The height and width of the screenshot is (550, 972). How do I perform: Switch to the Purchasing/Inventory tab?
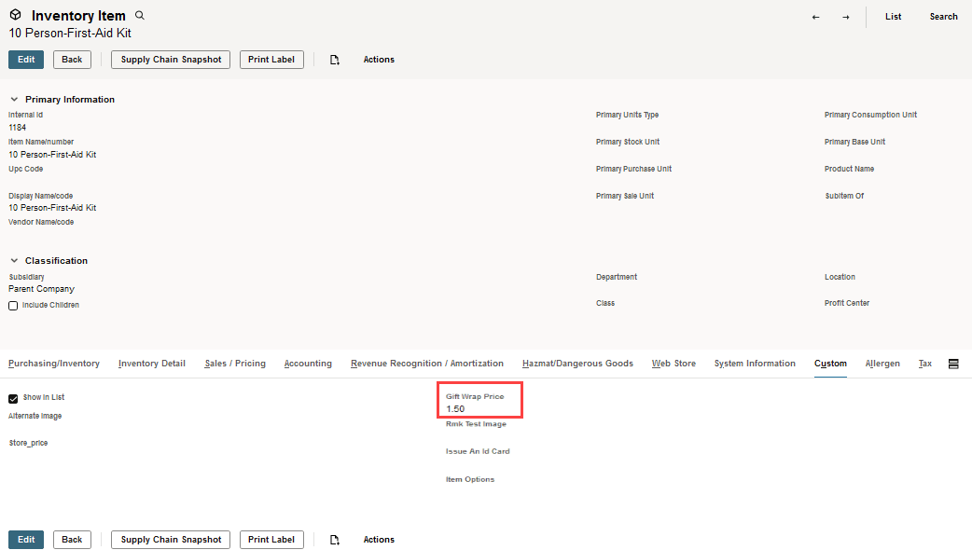54,364
